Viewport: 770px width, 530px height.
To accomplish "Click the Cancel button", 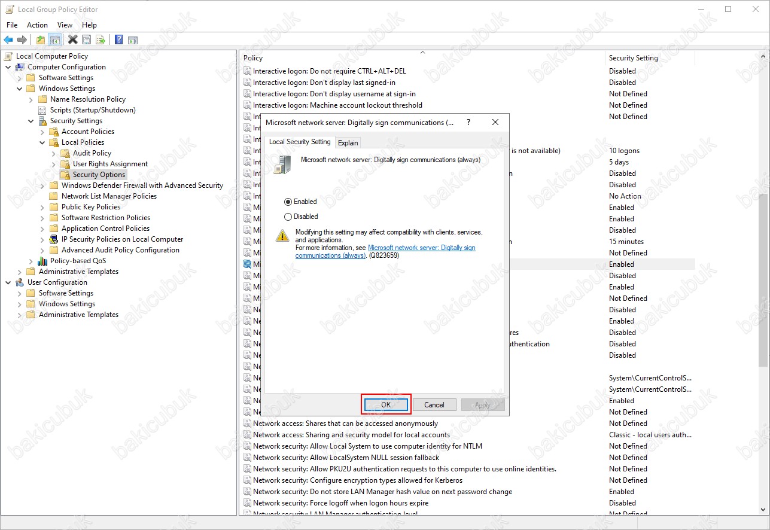I will point(434,405).
